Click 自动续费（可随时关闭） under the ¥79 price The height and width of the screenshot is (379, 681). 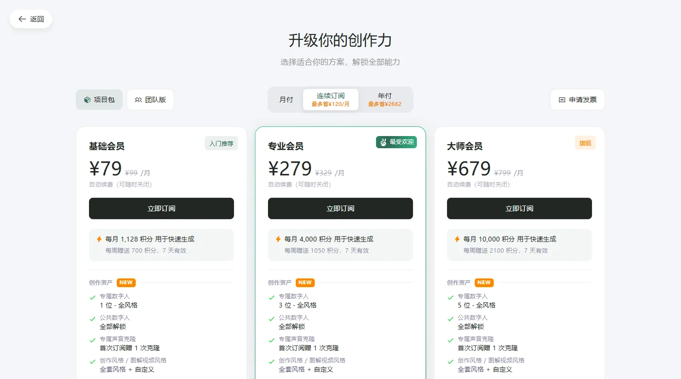(121, 185)
